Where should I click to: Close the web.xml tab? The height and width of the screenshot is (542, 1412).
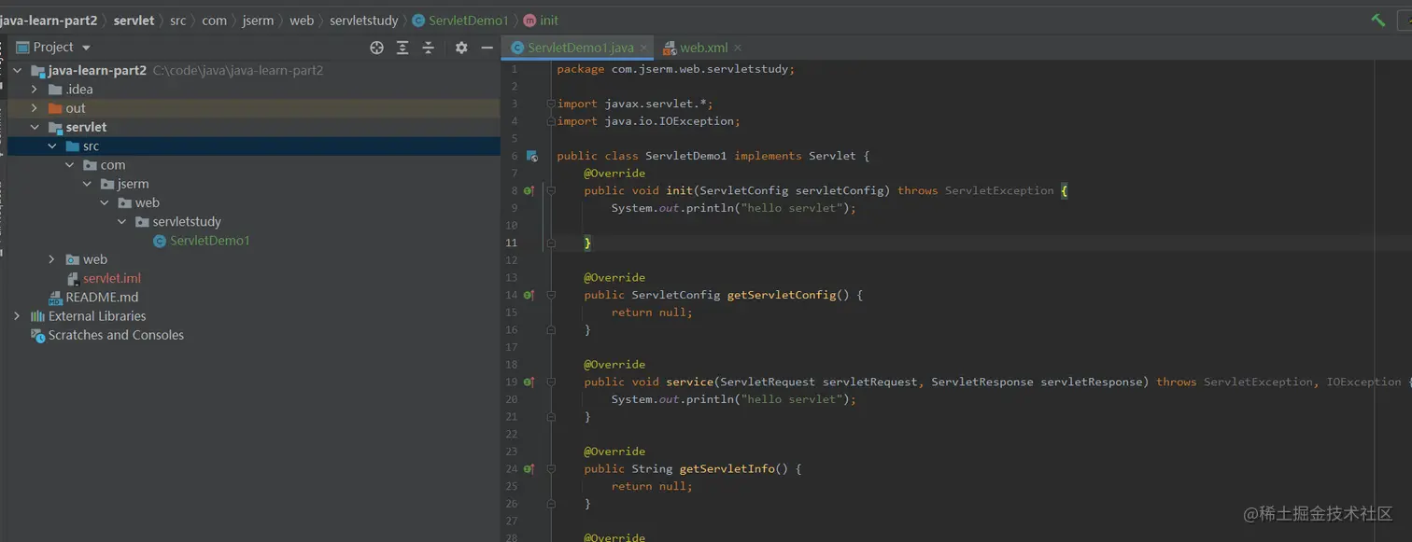tap(737, 48)
